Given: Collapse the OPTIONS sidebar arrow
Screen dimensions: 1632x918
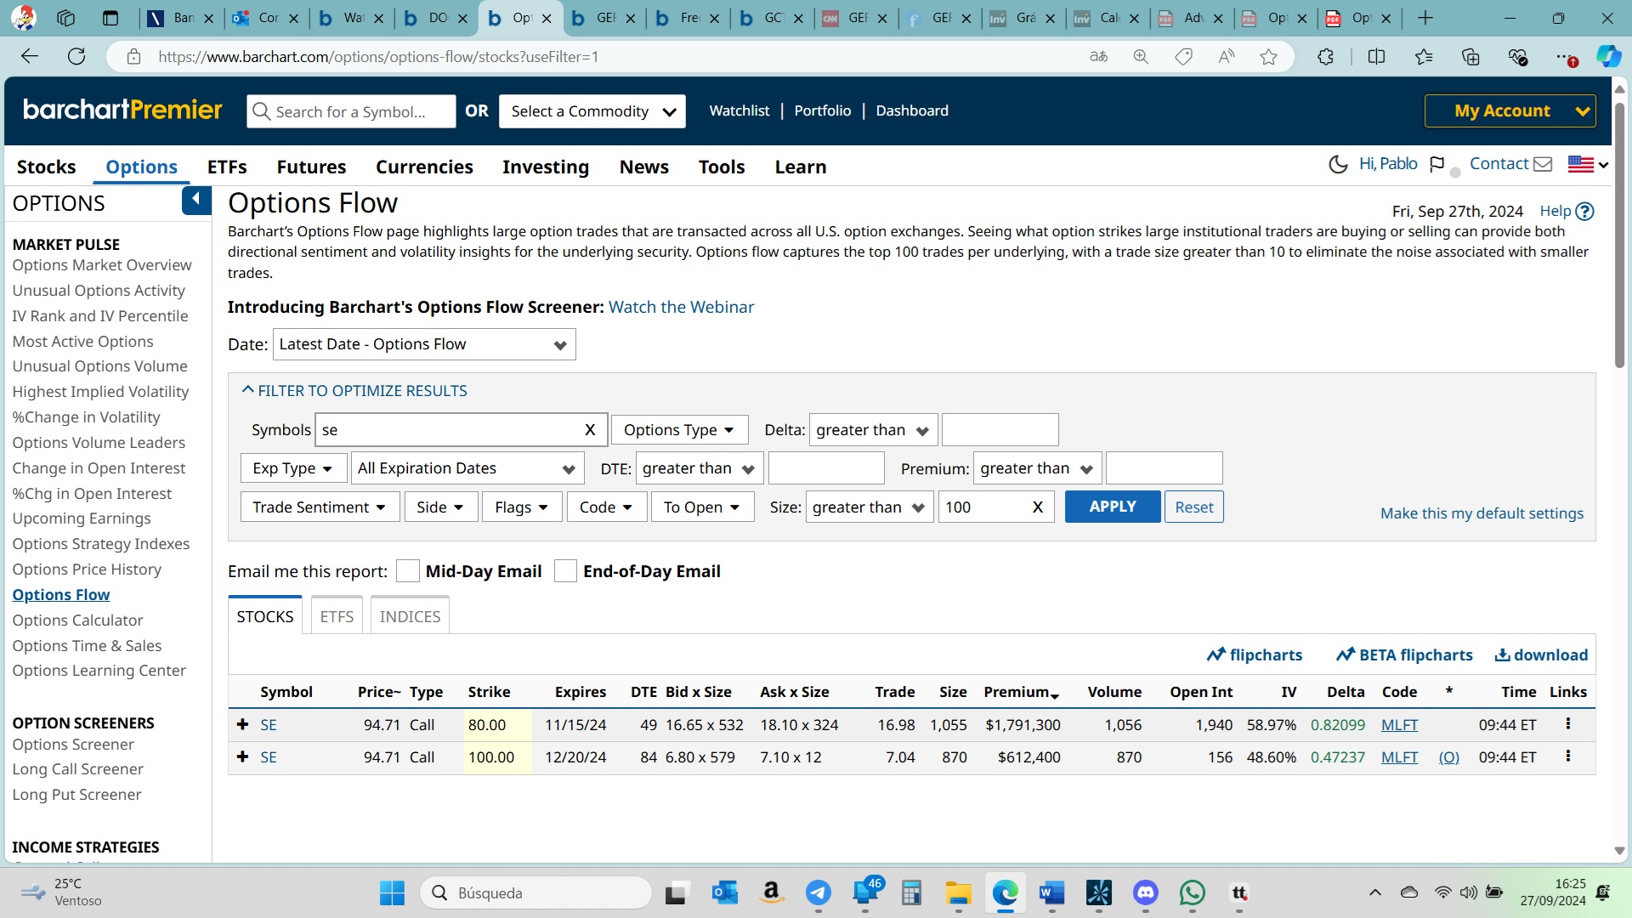Looking at the screenshot, I should click(196, 201).
